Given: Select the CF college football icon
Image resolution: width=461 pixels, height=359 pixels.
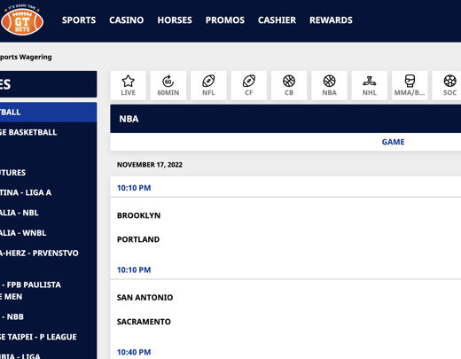Looking at the screenshot, I should tap(249, 85).
